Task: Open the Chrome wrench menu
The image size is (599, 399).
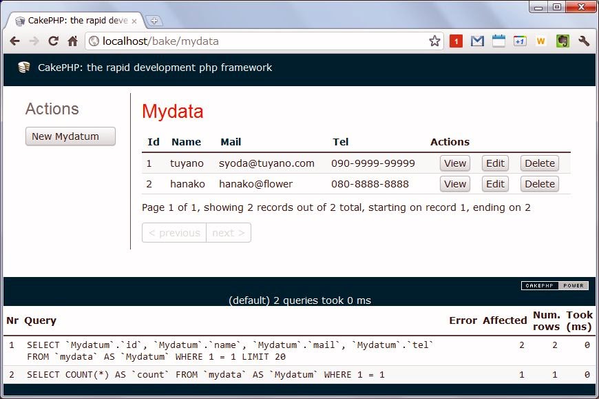Action: coord(584,41)
